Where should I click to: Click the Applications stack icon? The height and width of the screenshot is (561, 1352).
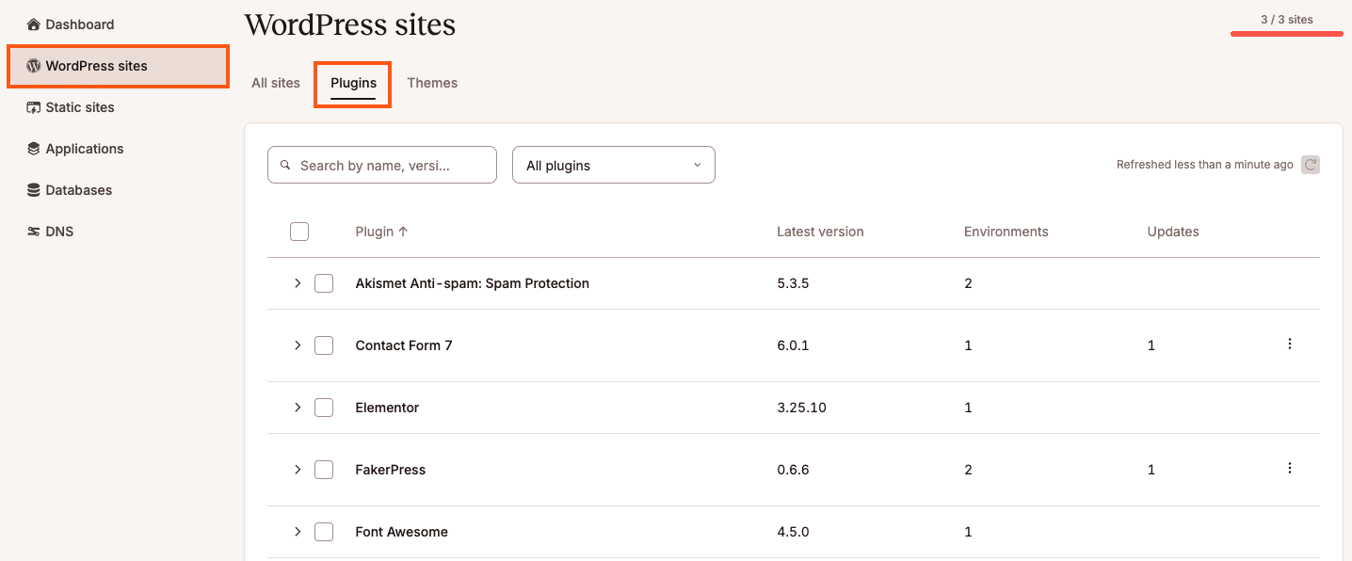click(34, 149)
